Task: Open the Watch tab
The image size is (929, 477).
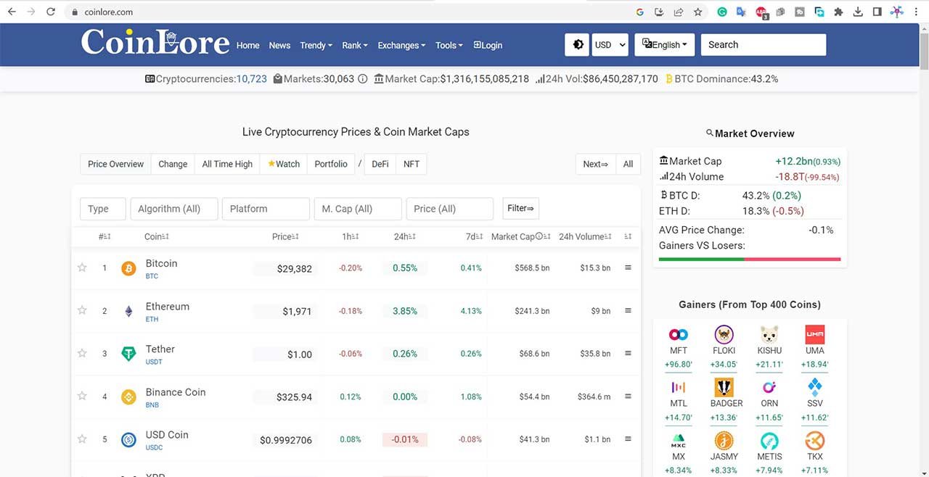Action: 284,164
